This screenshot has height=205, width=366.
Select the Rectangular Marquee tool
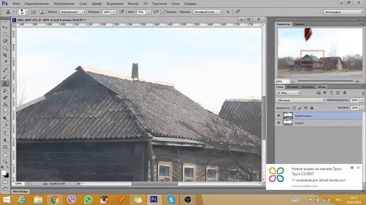5,34
